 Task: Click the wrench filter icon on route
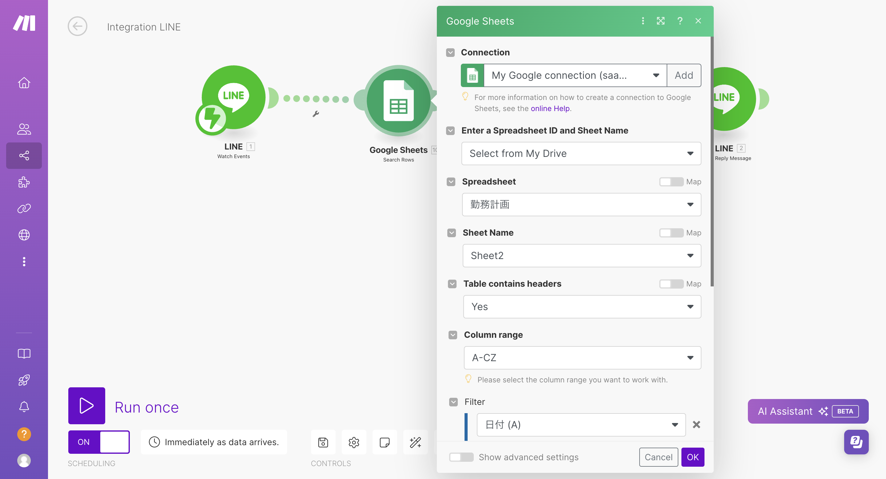coord(316,114)
